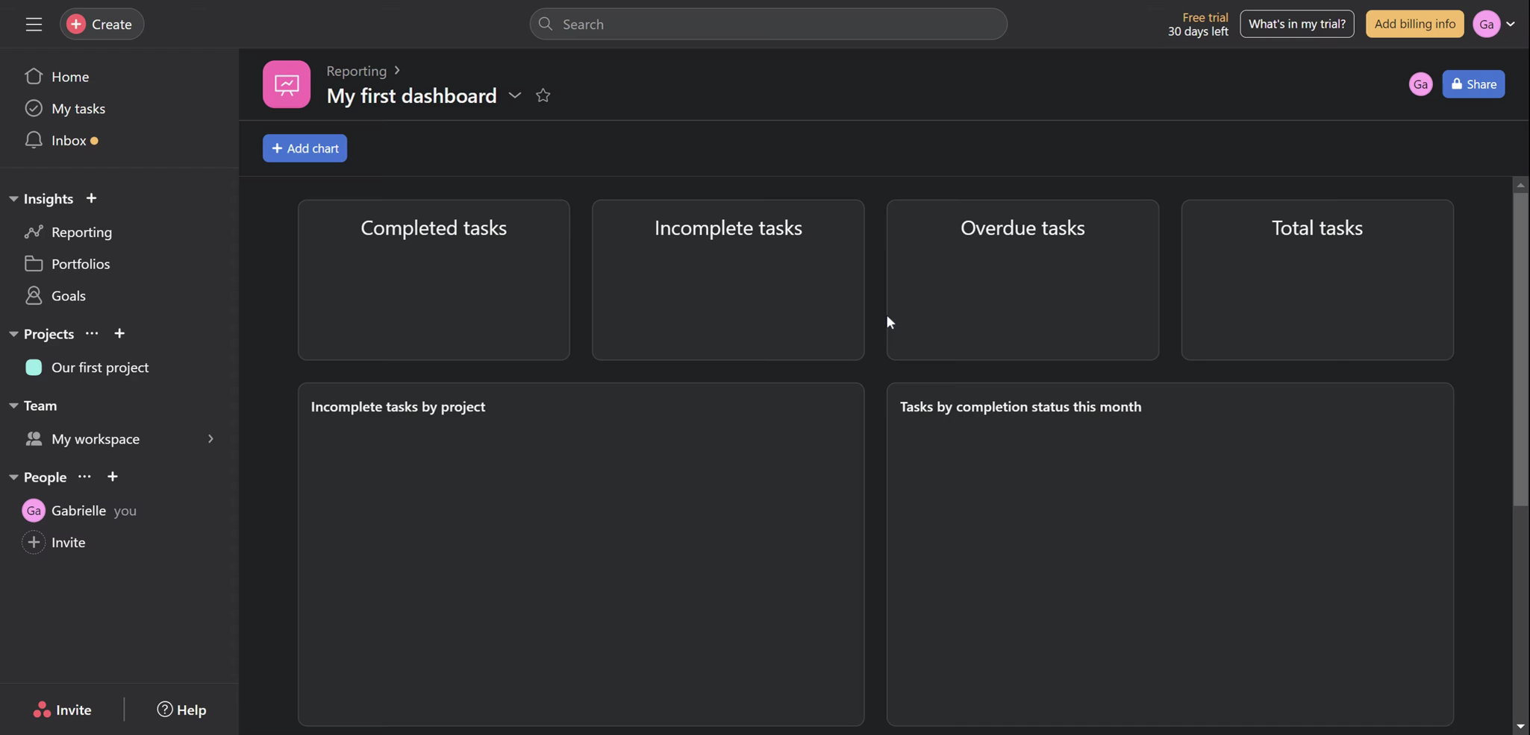The height and width of the screenshot is (735, 1530).
Task: Click the My workspace people icon
Action: pos(34,439)
